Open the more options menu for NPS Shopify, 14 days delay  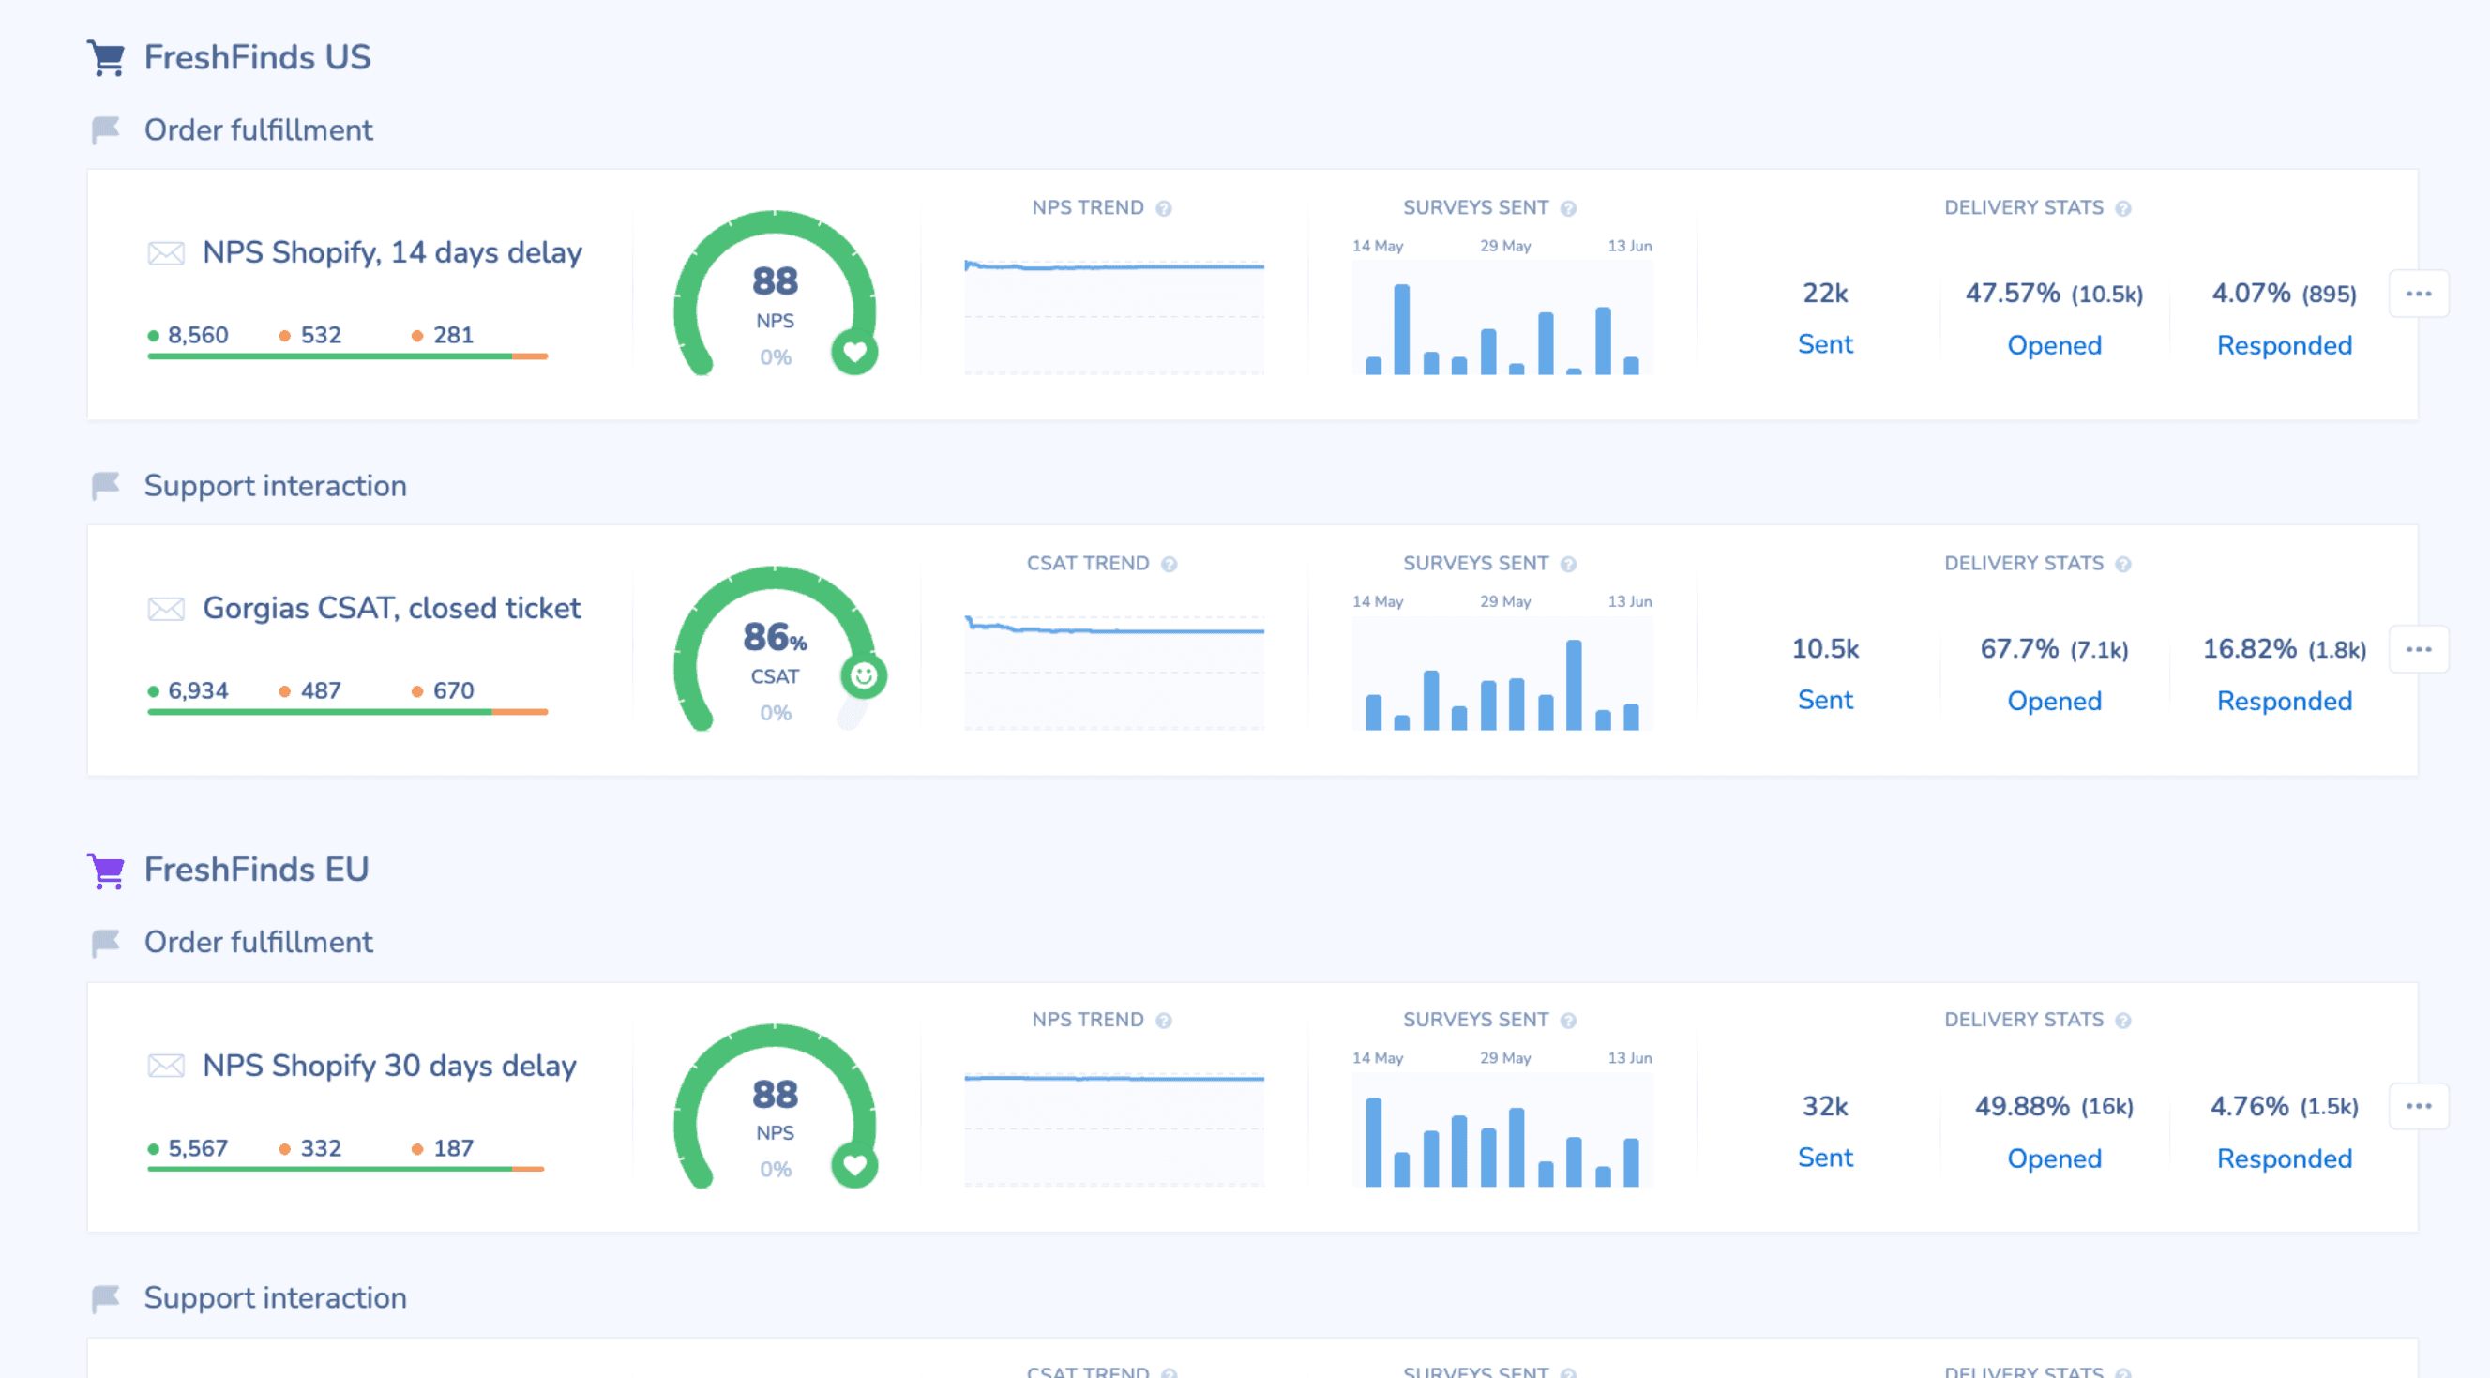[x=2419, y=293]
